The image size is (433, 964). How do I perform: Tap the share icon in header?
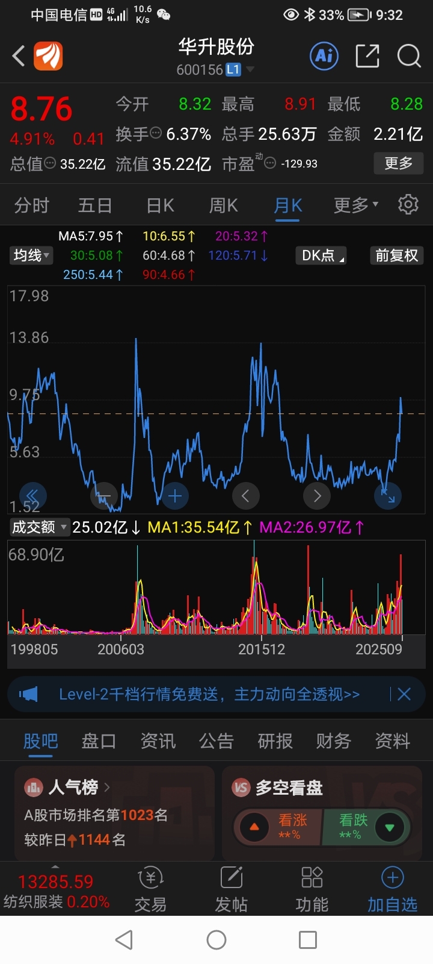click(367, 56)
